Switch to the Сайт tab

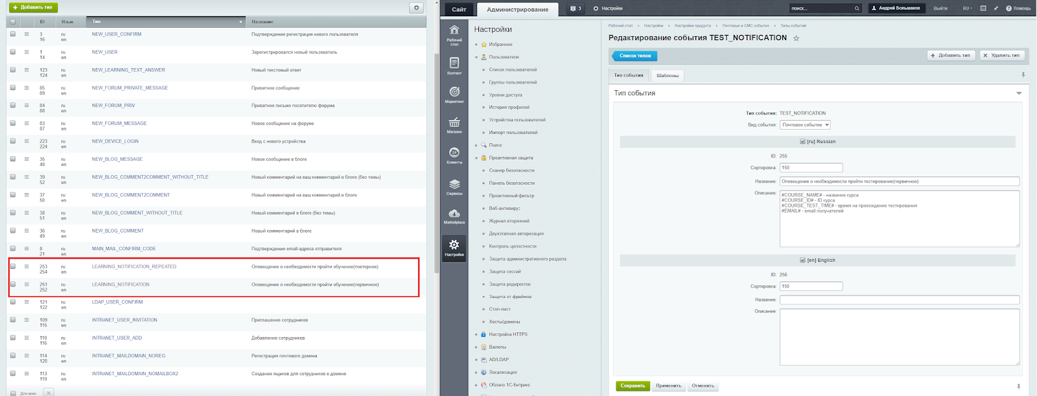click(x=459, y=9)
